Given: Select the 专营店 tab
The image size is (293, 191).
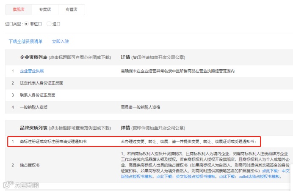Looking at the screenshot, I should pyautogui.click(x=72, y=10).
